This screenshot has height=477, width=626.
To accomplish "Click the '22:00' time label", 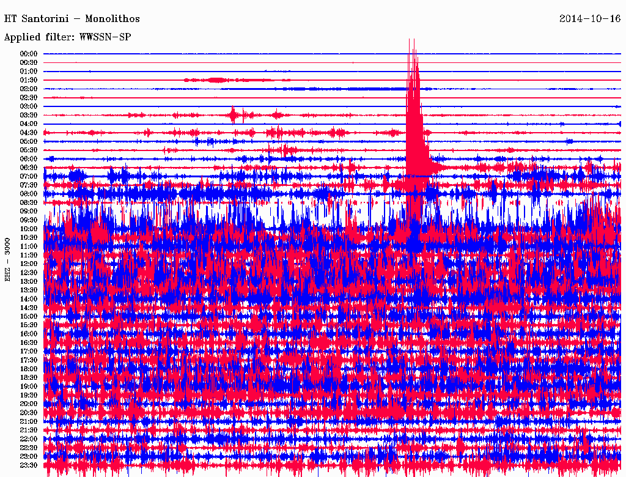I will click(x=29, y=439).
